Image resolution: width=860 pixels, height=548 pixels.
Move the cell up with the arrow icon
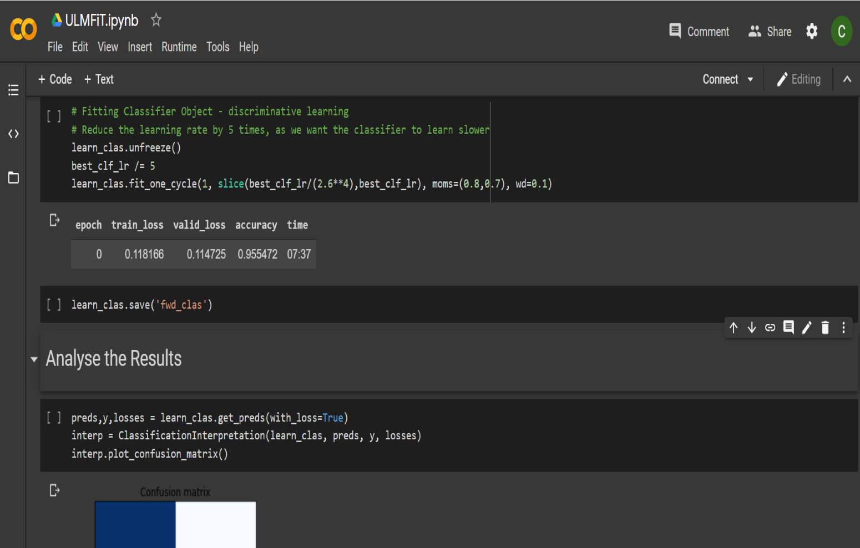pos(733,328)
